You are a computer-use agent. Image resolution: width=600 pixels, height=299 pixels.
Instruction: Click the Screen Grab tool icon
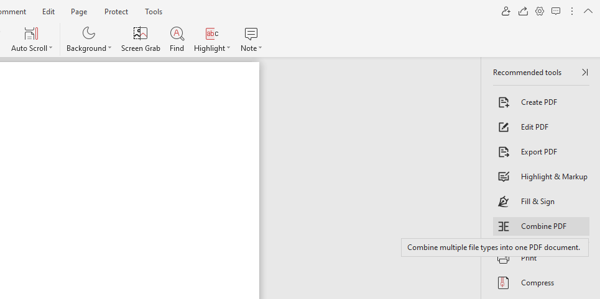141,33
